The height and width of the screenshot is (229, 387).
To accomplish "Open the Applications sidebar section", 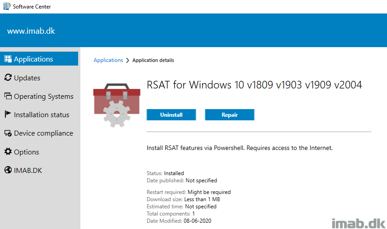I will [x=39, y=59].
